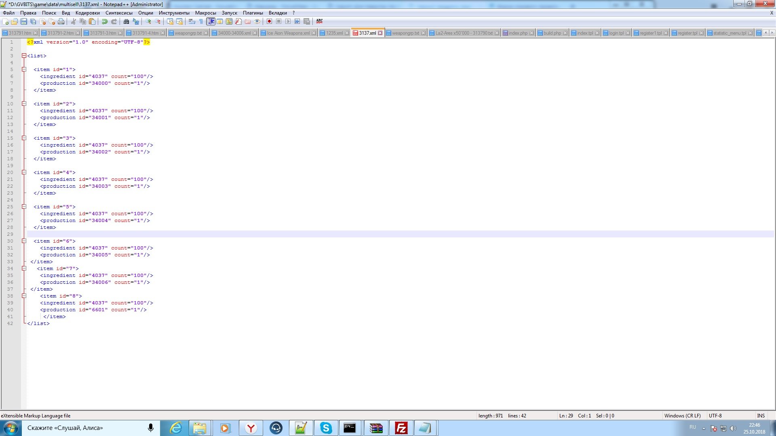Viewport: 776px width, 436px height.
Task: Undo last edit with green arrow
Action: (x=104, y=21)
